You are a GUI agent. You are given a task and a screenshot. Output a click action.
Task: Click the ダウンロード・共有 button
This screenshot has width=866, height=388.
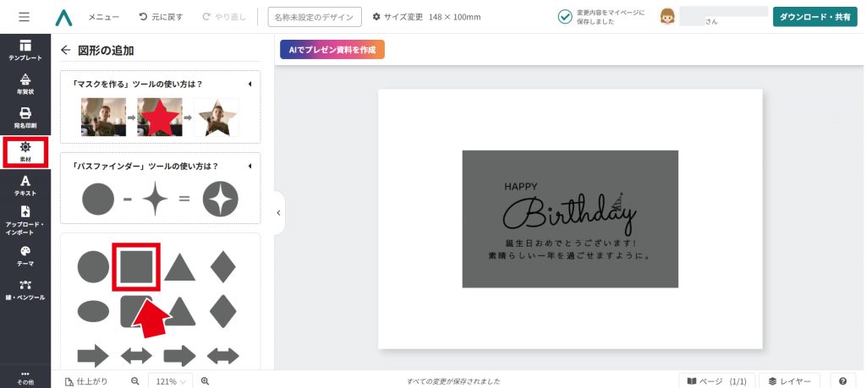[814, 17]
